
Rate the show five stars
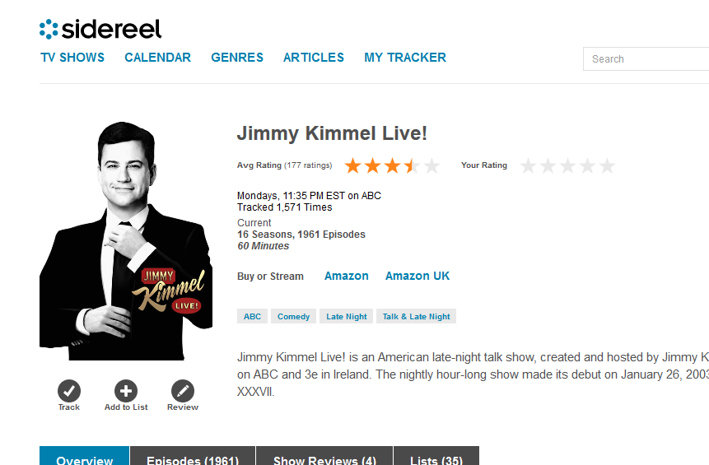608,166
